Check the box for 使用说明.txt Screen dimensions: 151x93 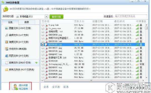[43, 31]
